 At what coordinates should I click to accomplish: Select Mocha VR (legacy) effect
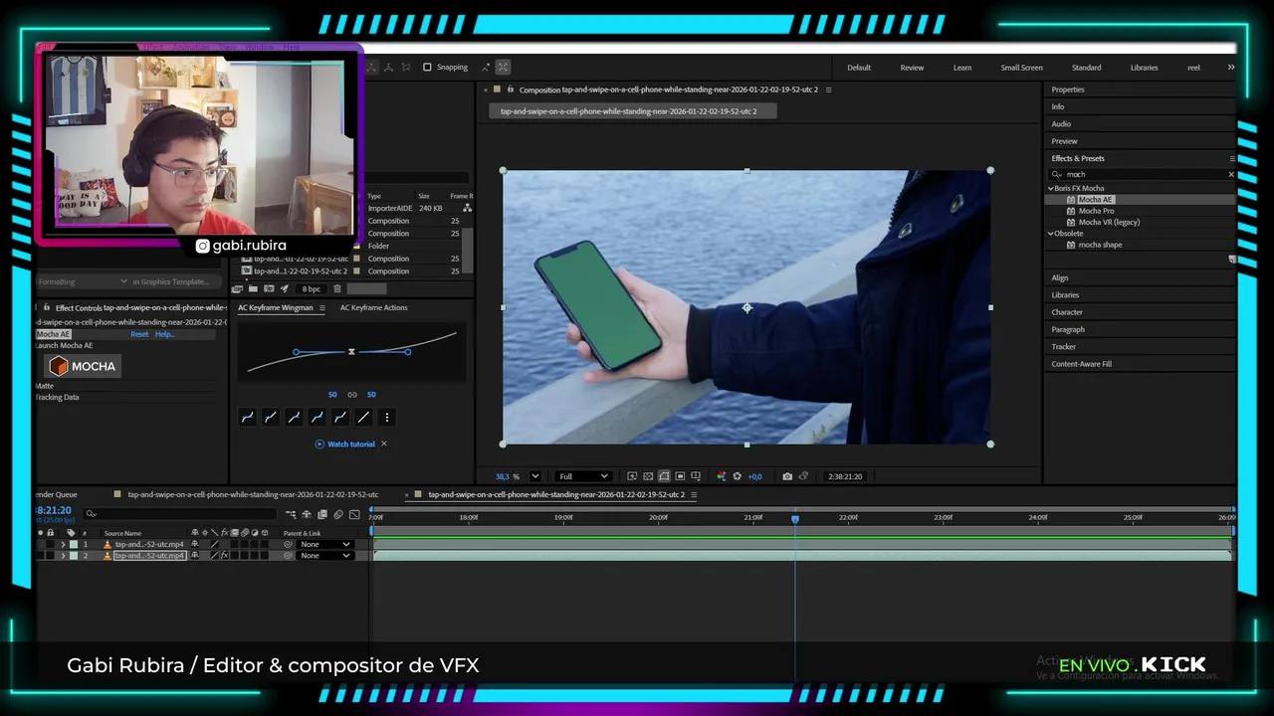coord(1109,222)
